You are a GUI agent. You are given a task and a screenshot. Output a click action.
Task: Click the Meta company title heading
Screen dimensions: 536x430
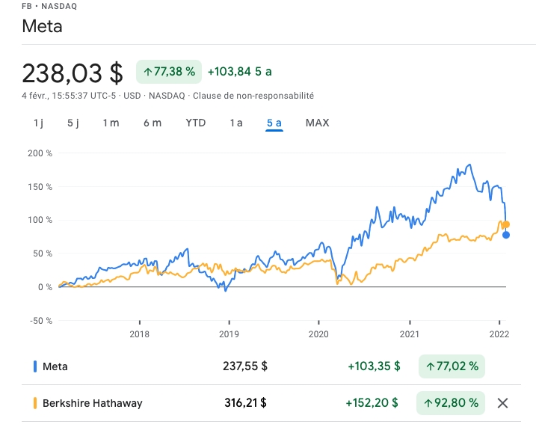click(42, 27)
